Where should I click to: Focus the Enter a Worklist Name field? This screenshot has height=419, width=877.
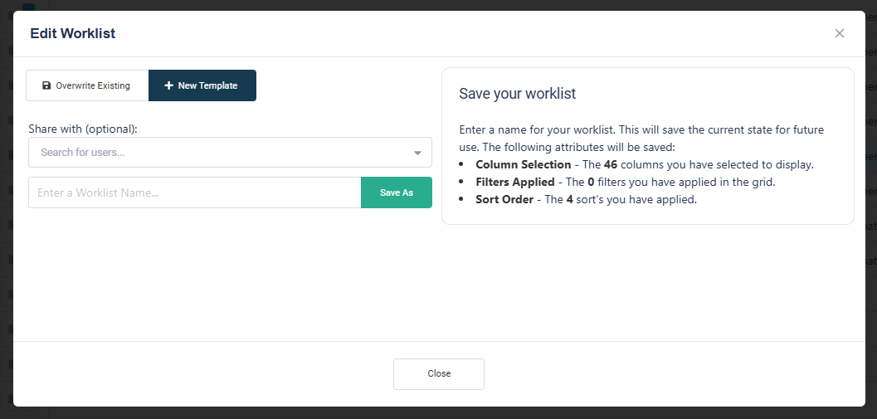[x=194, y=192]
